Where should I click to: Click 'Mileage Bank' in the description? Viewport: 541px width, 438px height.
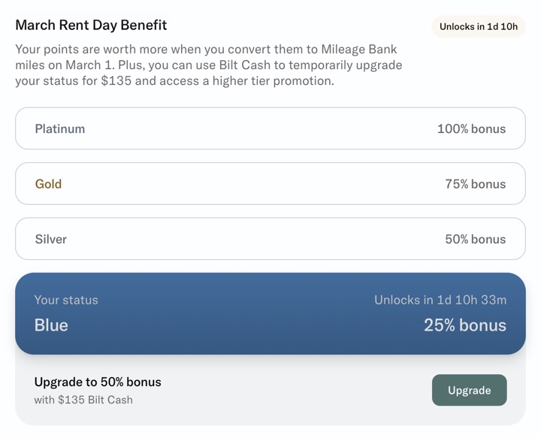point(361,50)
